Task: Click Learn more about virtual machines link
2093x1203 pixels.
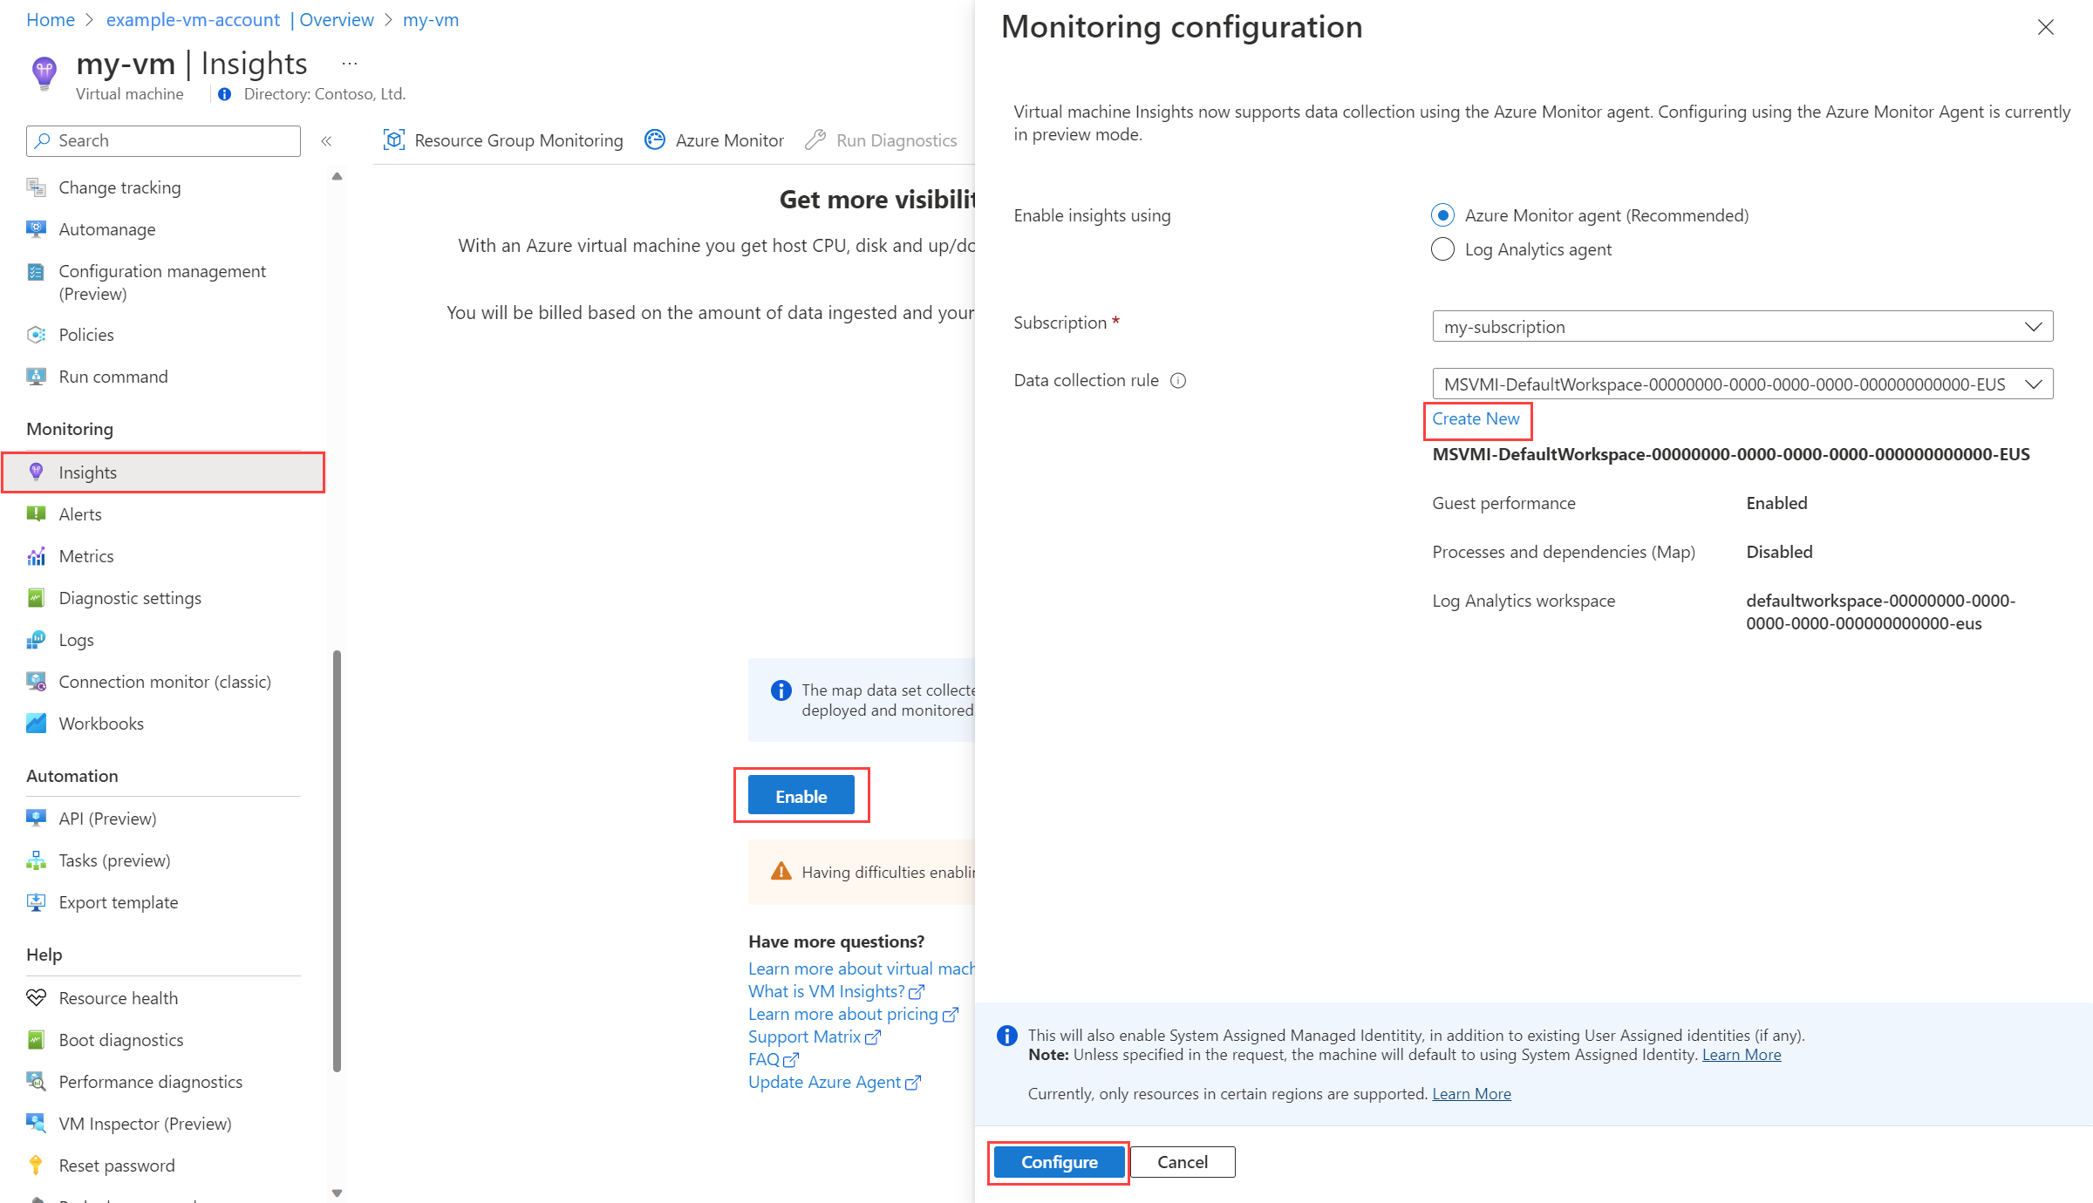Action: pos(861,969)
